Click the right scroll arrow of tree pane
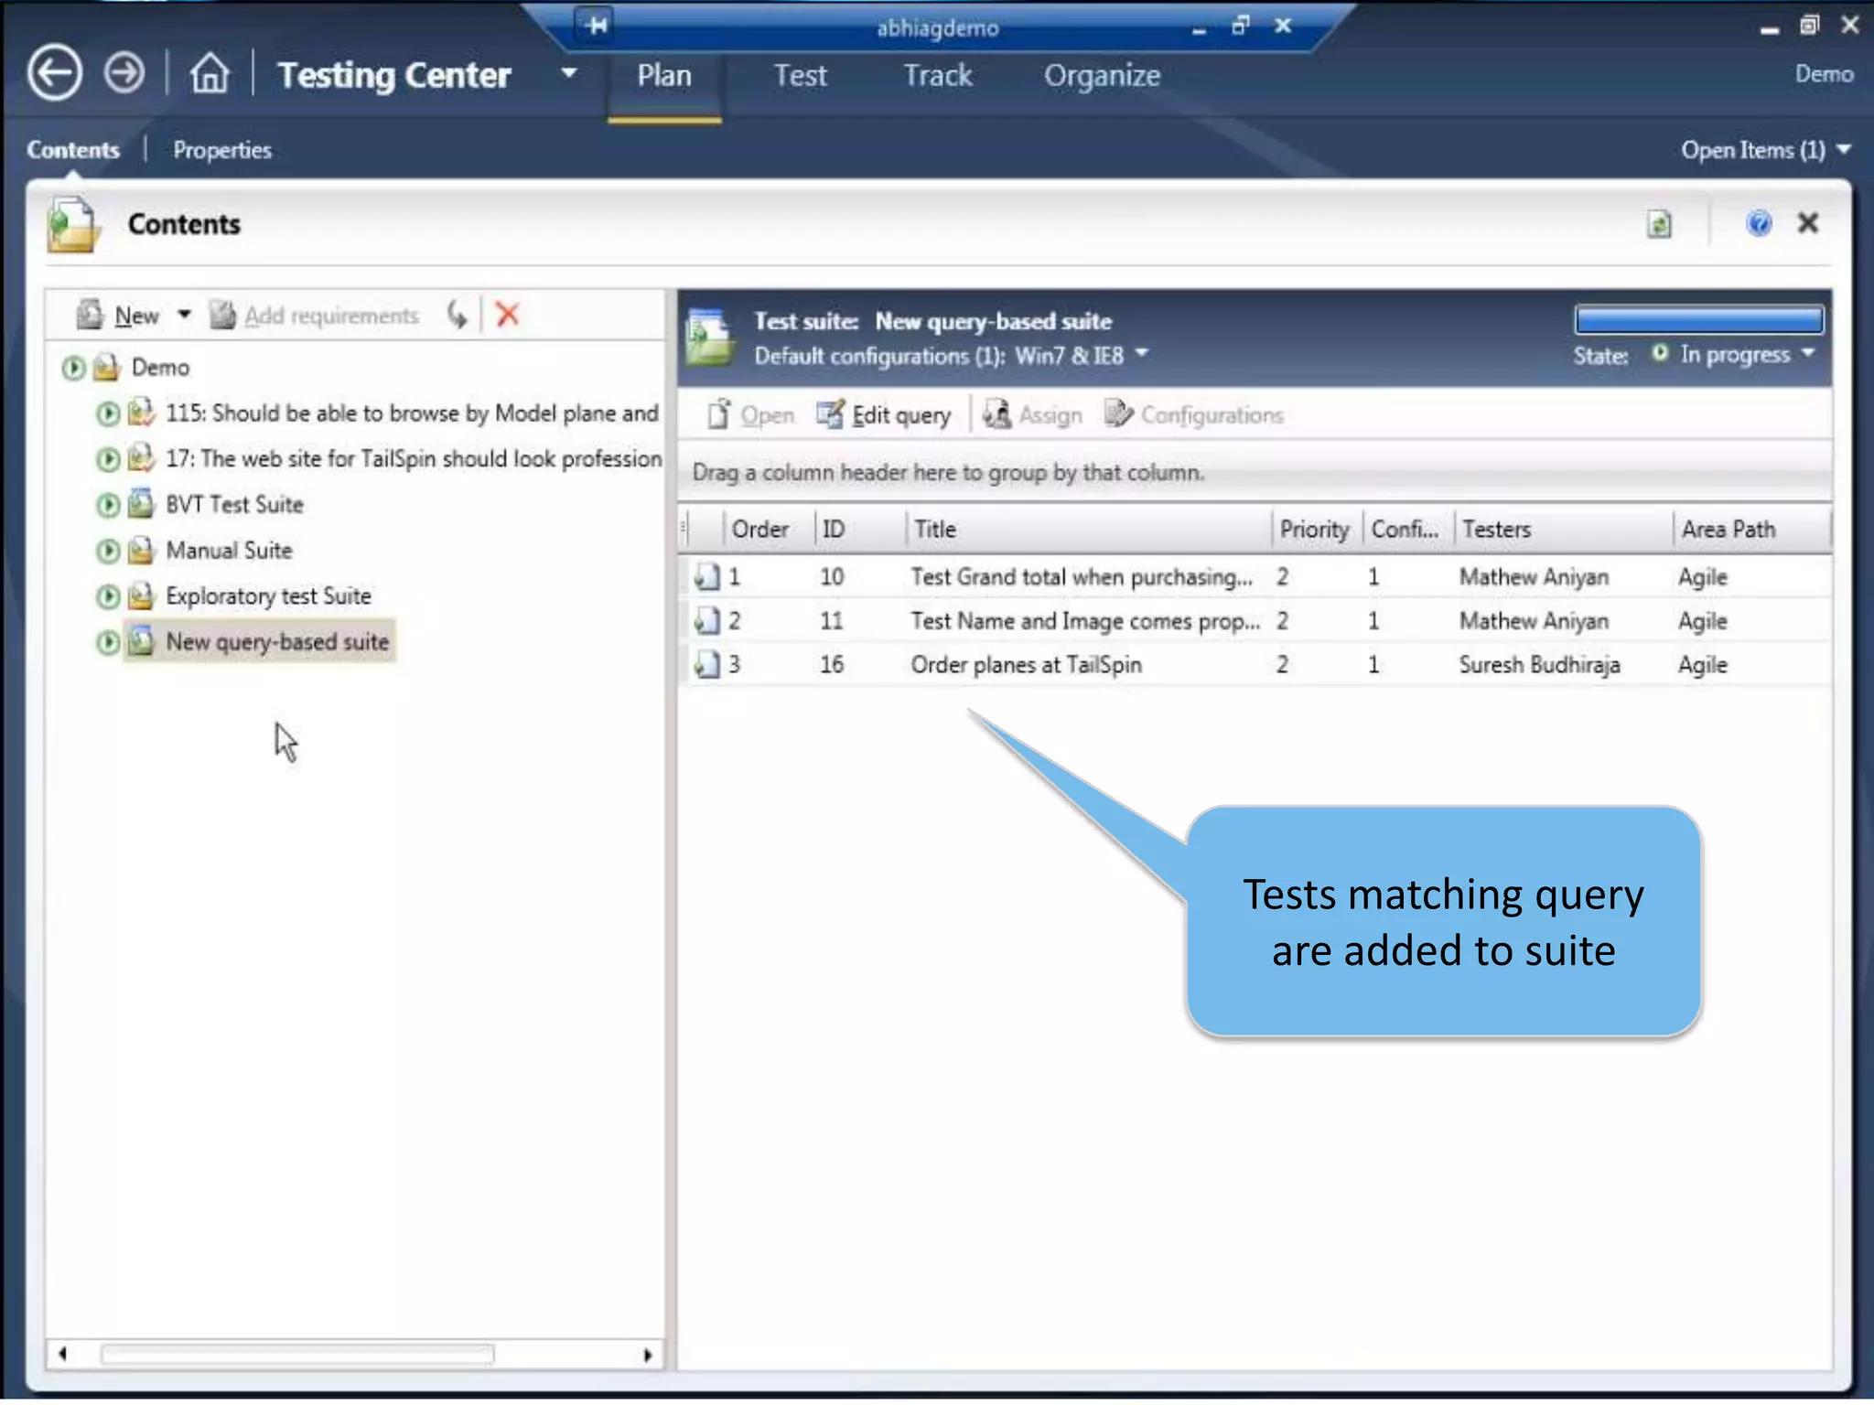 pyautogui.click(x=648, y=1355)
